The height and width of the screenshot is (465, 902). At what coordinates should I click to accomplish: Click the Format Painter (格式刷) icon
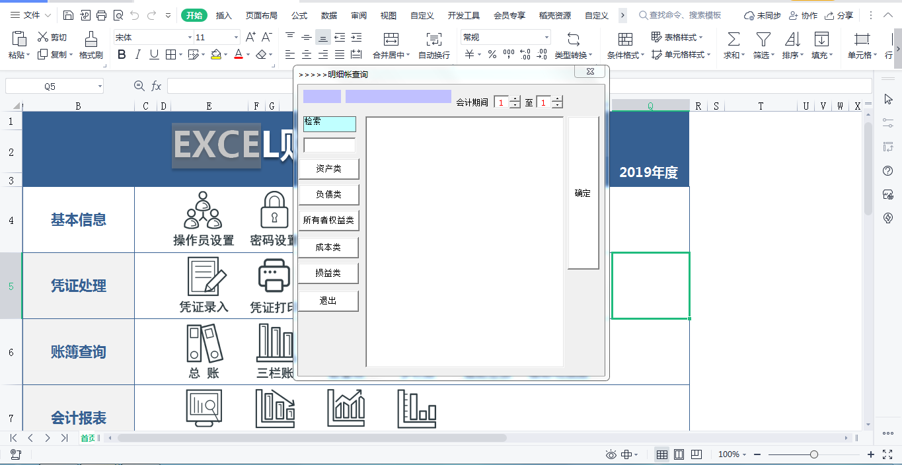pyautogui.click(x=91, y=39)
